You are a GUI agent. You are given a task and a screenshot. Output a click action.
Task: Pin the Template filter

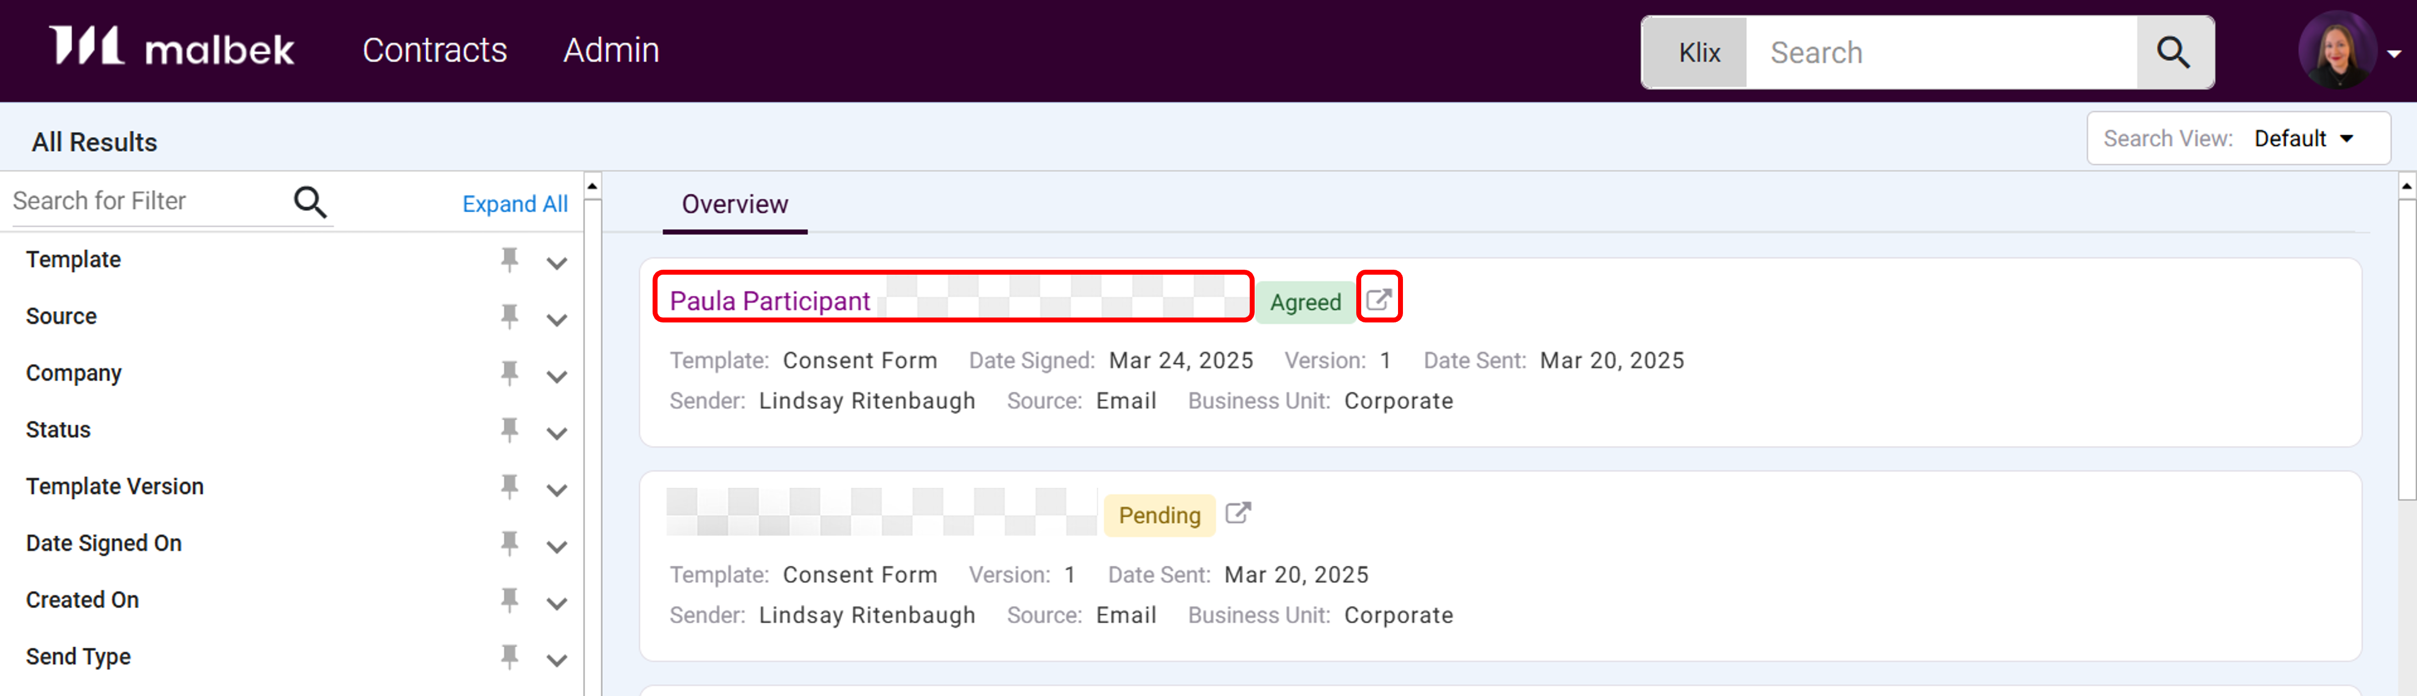509,259
